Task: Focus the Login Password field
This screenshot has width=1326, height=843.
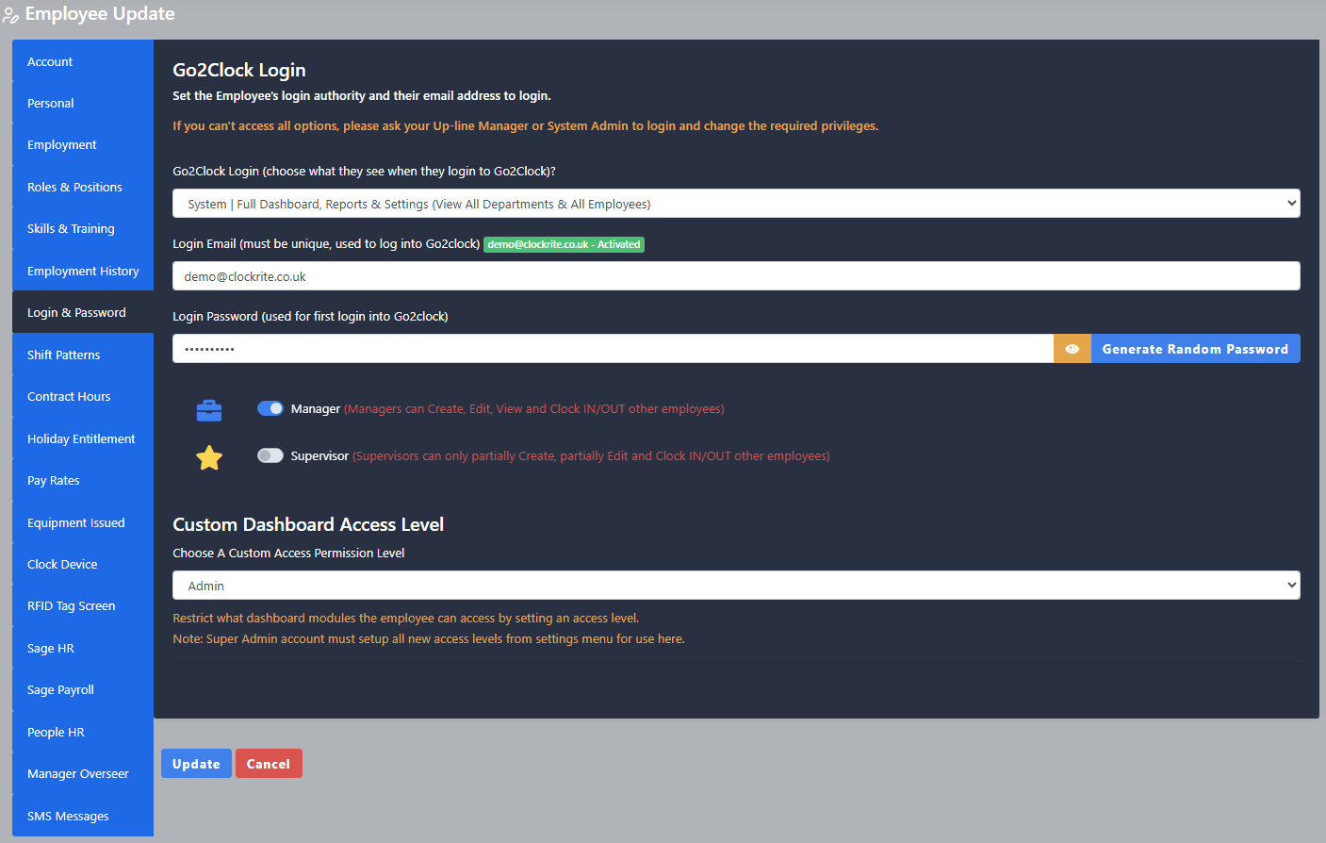Action: (613, 349)
